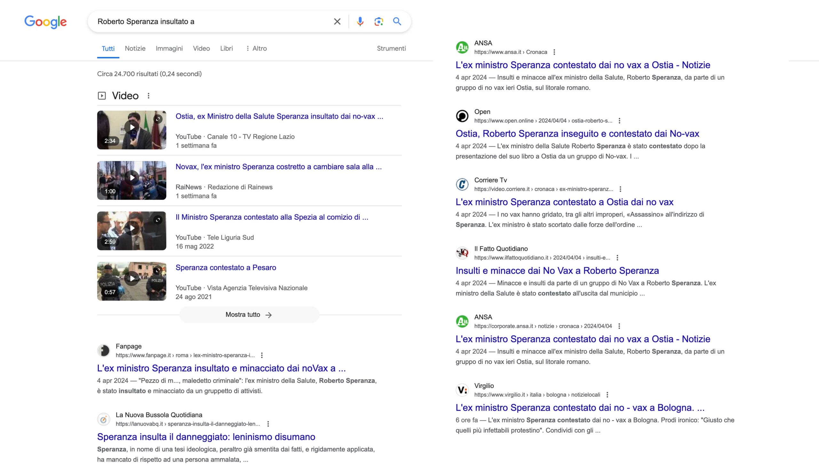
Task: Open video 'Speranza contestato a Pesaro'
Action: pos(226,268)
